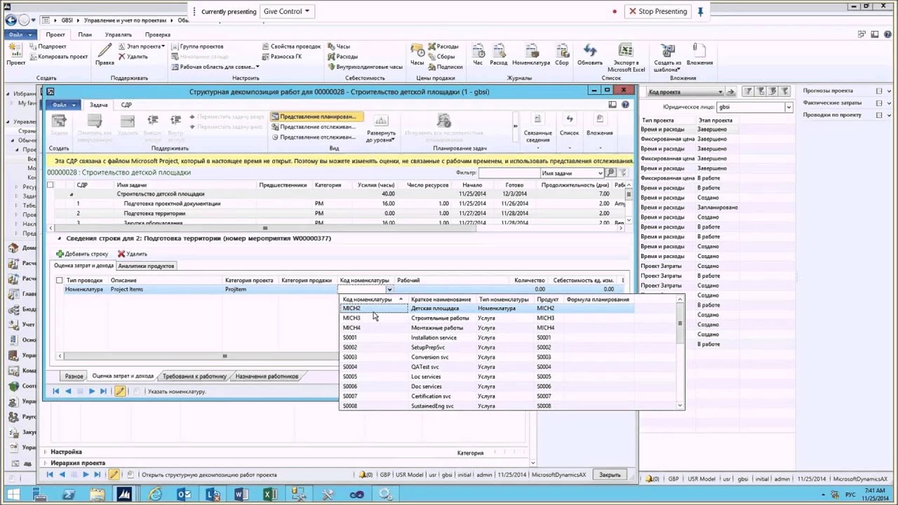Export list to Microsoft Excel
Screen dimensions: 898x505
coord(626,58)
